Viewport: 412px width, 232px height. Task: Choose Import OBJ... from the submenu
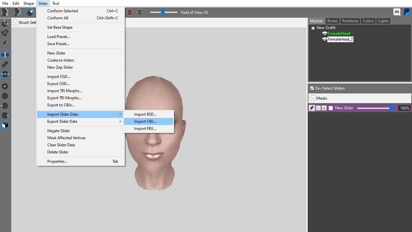pos(148,121)
